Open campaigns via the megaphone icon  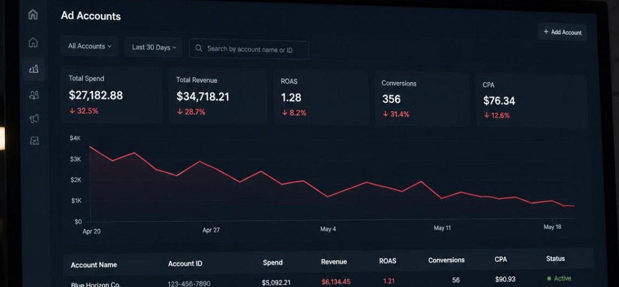34,118
